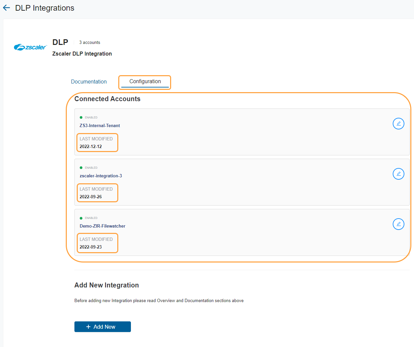Edit the Demo-ZIR-Filewatcher account via pencil icon
Viewport: 414px width, 347px height.
398,224
